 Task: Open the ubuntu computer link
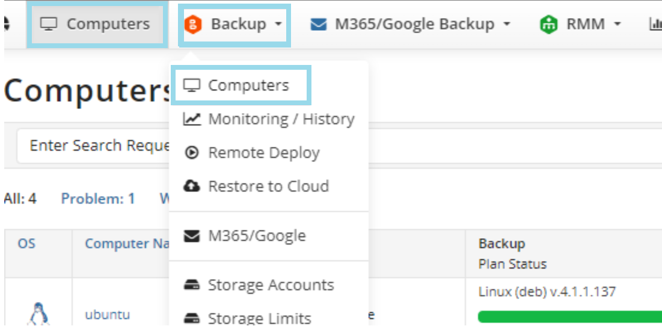pos(107,315)
